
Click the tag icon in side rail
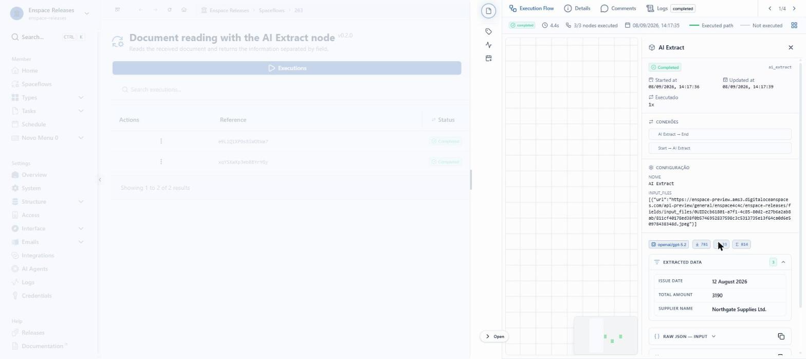[488, 31]
